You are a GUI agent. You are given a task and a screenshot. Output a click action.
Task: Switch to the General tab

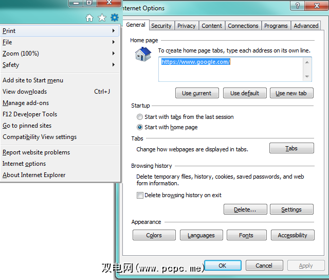click(x=136, y=25)
